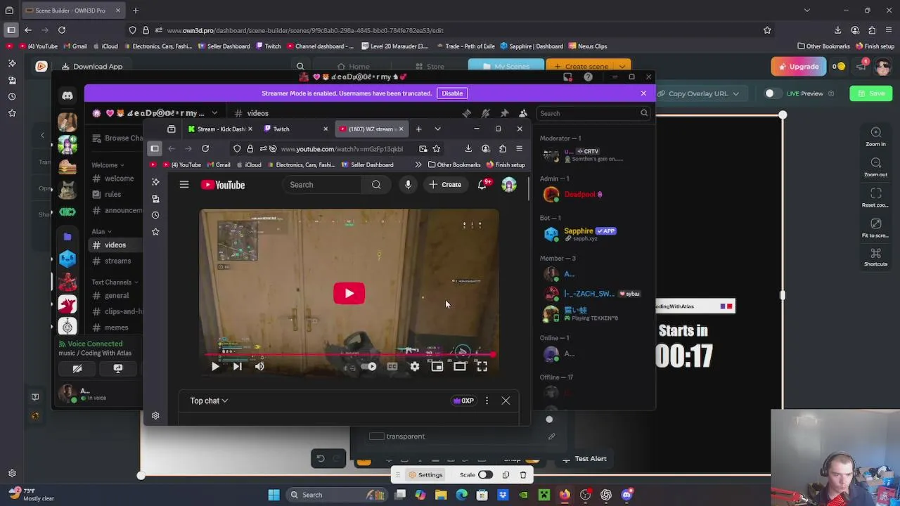Focus the Discord search field

(x=593, y=113)
